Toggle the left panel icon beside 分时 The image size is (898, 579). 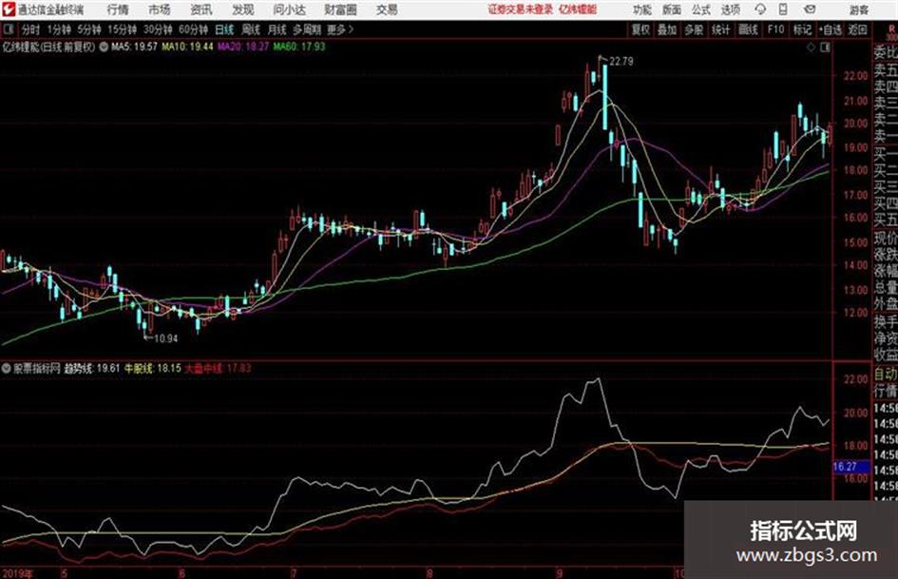[8, 29]
